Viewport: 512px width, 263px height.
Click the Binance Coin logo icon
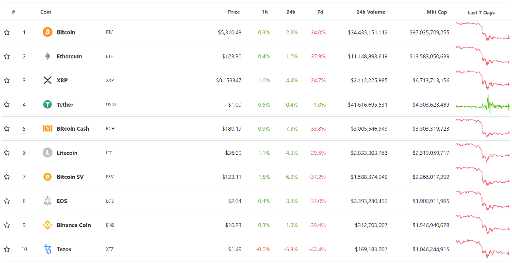48,225
